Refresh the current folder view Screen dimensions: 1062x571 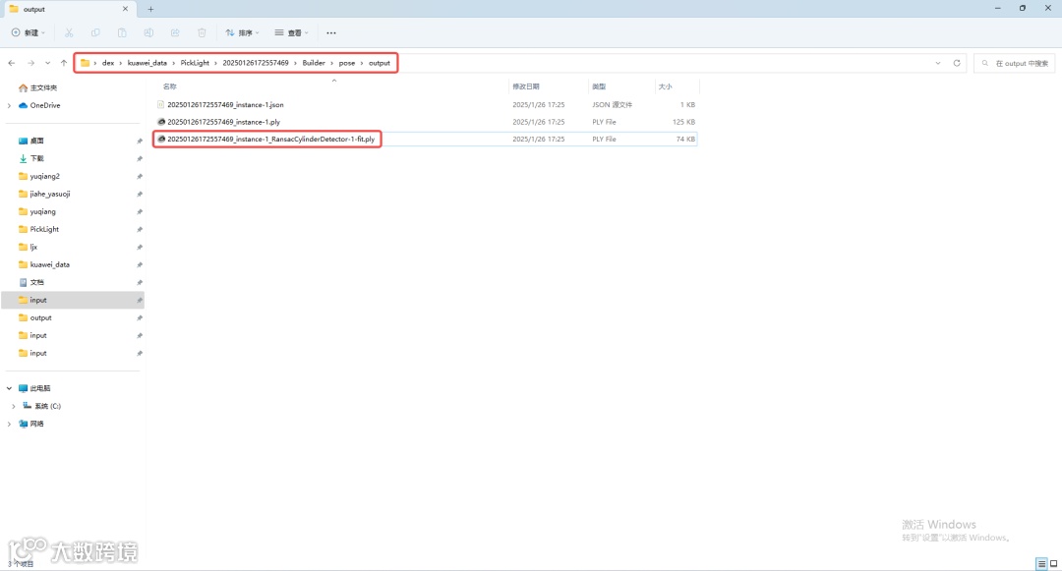(x=957, y=63)
